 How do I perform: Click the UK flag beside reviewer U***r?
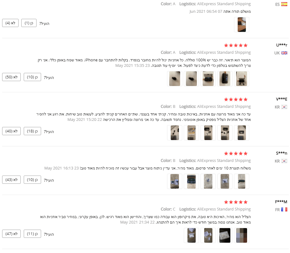pyautogui.click(x=284, y=53)
